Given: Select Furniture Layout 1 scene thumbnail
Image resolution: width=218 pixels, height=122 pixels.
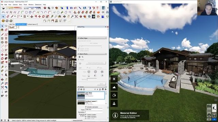Looking at the screenshot, I should click(81, 102).
